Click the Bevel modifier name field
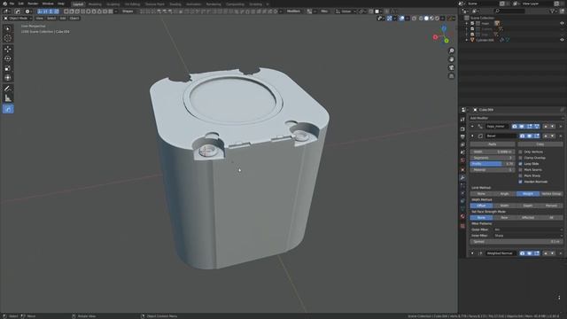The height and width of the screenshot is (319, 567). pyautogui.click(x=501, y=136)
